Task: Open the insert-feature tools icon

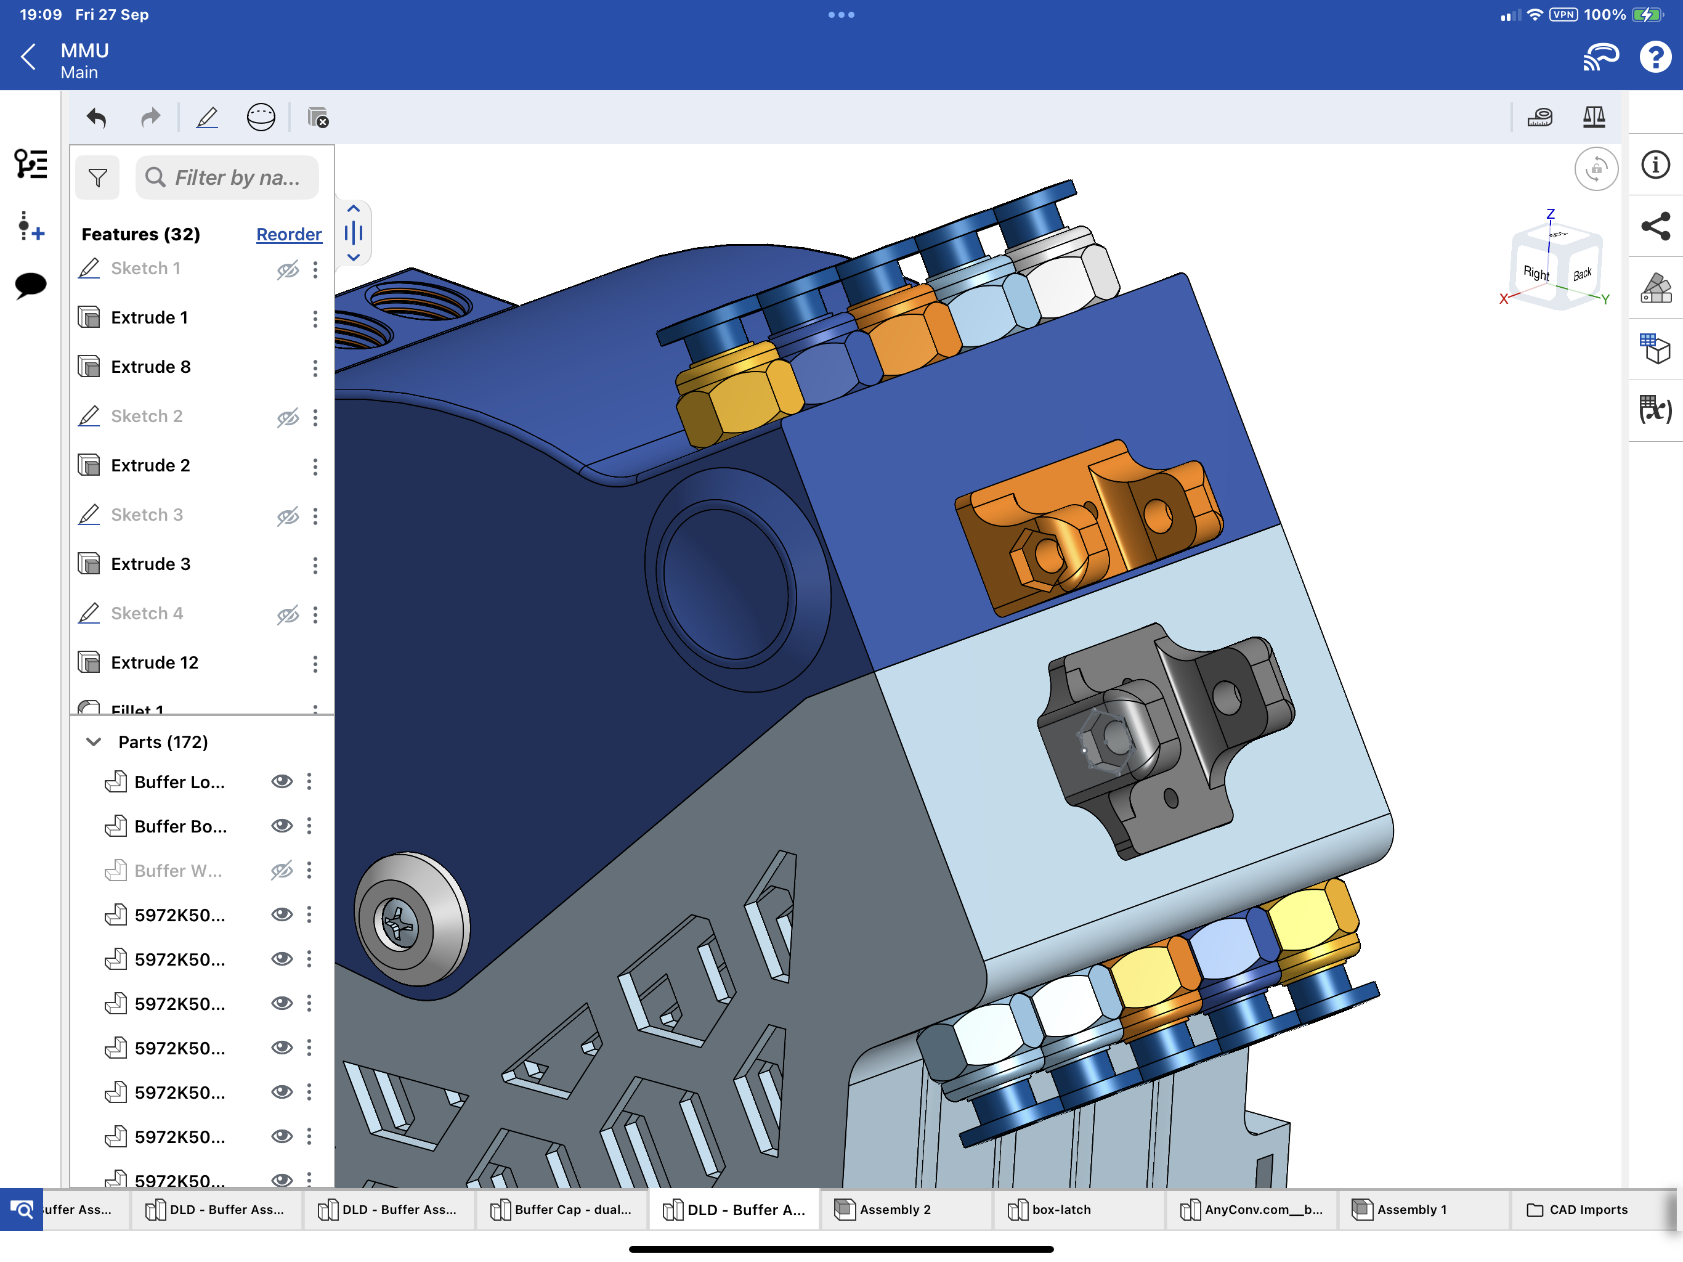Action: click(x=30, y=227)
